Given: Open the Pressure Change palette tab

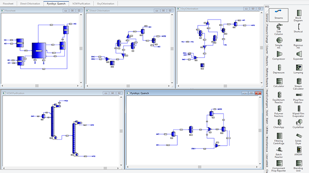Looking at the screenshot, I should pyautogui.click(x=267, y=34).
